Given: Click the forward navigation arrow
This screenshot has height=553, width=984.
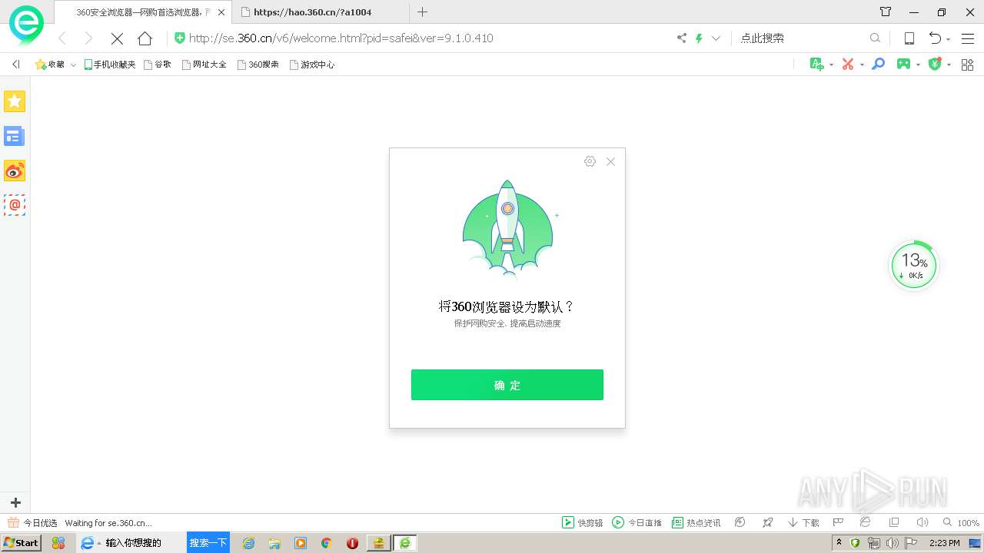Looking at the screenshot, I should pyautogui.click(x=88, y=38).
